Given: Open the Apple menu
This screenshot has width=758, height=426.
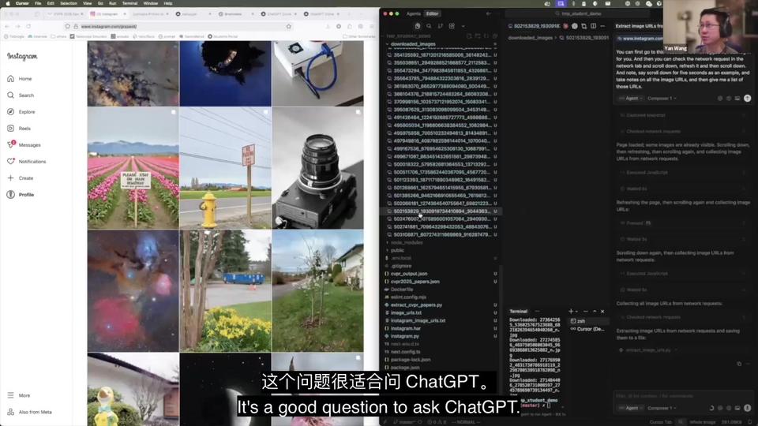Looking at the screenshot, I should coord(7,3).
